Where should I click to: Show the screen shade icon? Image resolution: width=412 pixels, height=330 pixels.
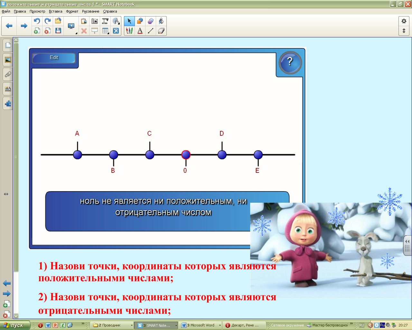pyautogui.click(x=95, y=31)
